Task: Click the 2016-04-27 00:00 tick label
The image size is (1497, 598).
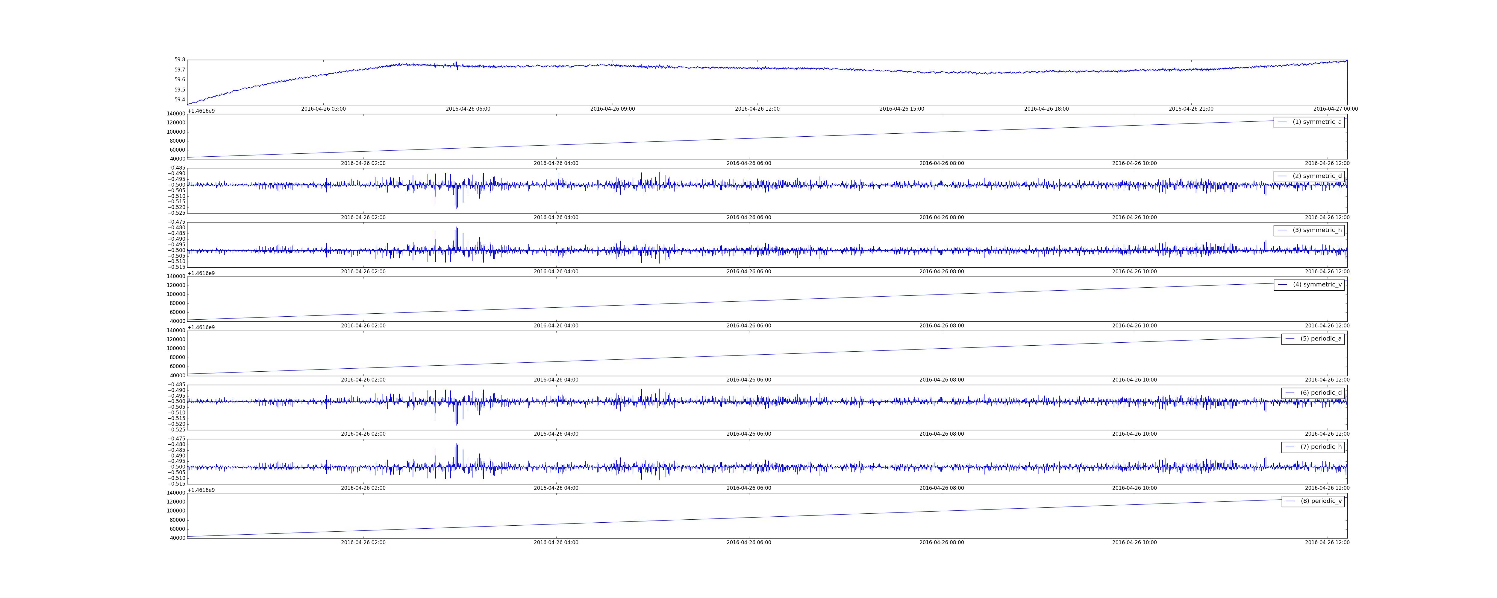Action: point(1335,109)
